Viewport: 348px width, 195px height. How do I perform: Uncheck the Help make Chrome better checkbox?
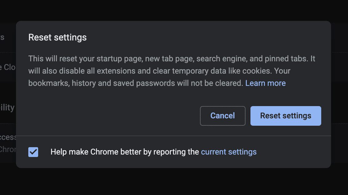pyautogui.click(x=33, y=152)
